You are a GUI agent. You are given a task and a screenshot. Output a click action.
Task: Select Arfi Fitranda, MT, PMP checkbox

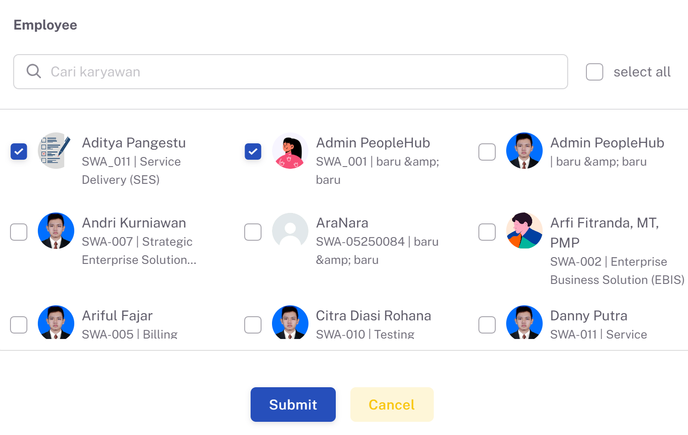coord(487,232)
